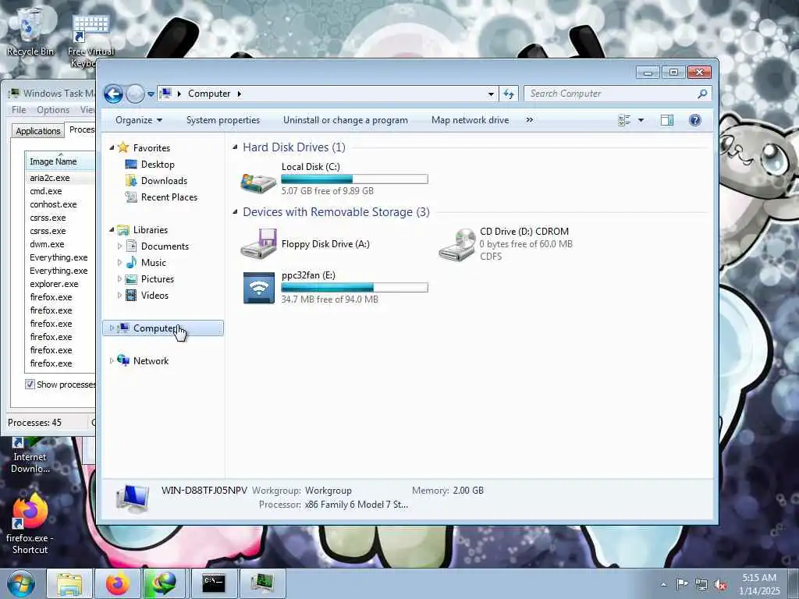Select Network in the navigation pane

pos(151,361)
